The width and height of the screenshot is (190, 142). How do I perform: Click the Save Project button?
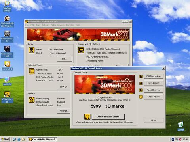pos(154,83)
